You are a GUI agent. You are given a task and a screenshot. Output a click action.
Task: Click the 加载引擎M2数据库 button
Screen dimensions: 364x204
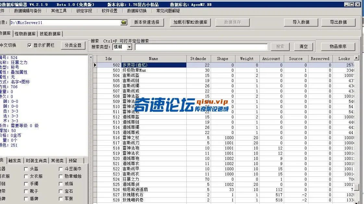[190, 22]
